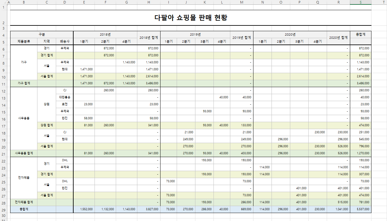
Task: Click the 제품분류 header cell
Action: pyautogui.click(x=24, y=41)
